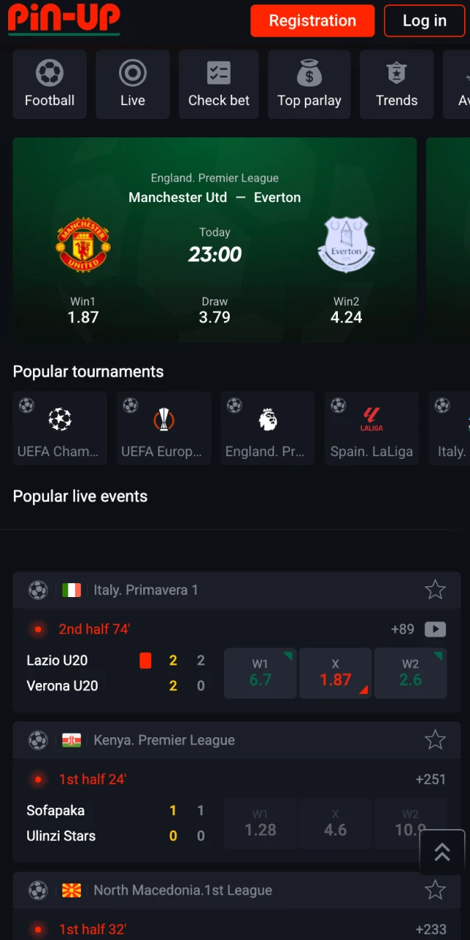Favorite North Macedonia 1st League
This screenshot has height=940, width=470.
coord(435,890)
